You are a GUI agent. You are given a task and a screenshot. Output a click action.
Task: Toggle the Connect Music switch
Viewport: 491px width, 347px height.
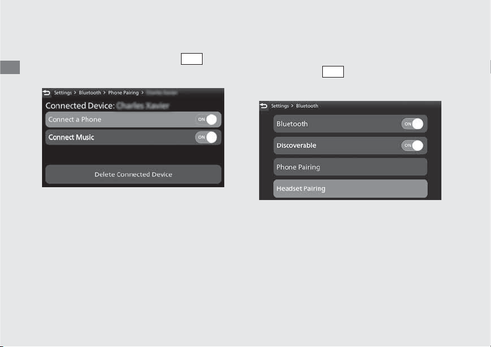[206, 138]
